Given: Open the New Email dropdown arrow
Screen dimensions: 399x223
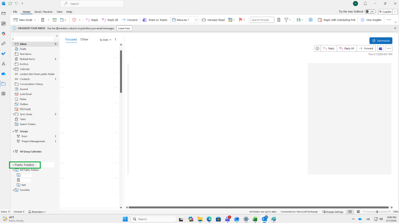Looking at the screenshot, I should pos(35,20).
